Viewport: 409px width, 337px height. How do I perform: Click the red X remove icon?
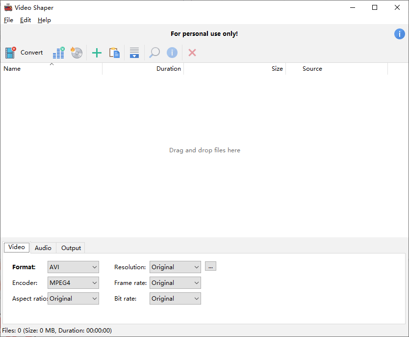192,53
